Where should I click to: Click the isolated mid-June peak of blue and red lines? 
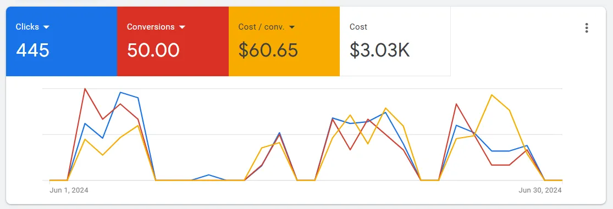pyautogui.click(x=279, y=133)
